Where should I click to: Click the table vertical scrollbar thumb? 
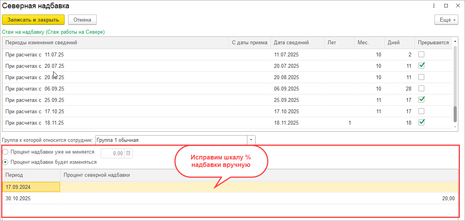(455, 114)
